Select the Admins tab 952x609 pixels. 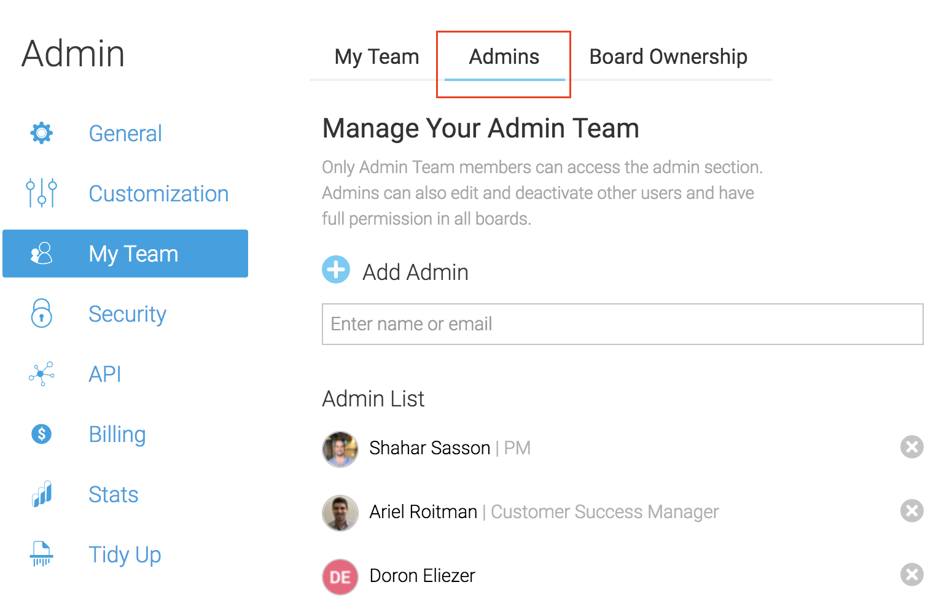point(504,57)
